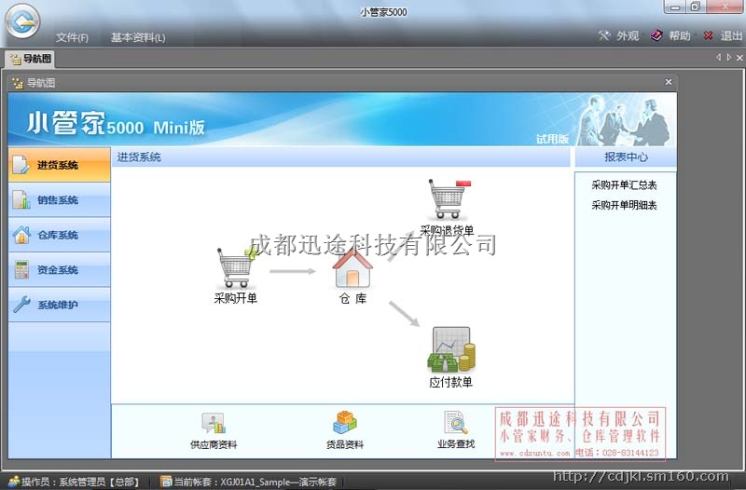
Task: Open 业务查找 search icon
Action: tap(456, 424)
